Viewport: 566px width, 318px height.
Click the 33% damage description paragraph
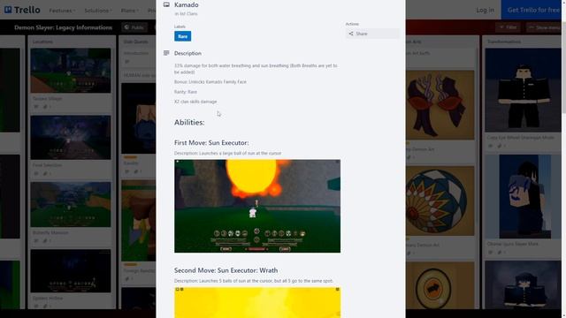[x=256, y=69]
